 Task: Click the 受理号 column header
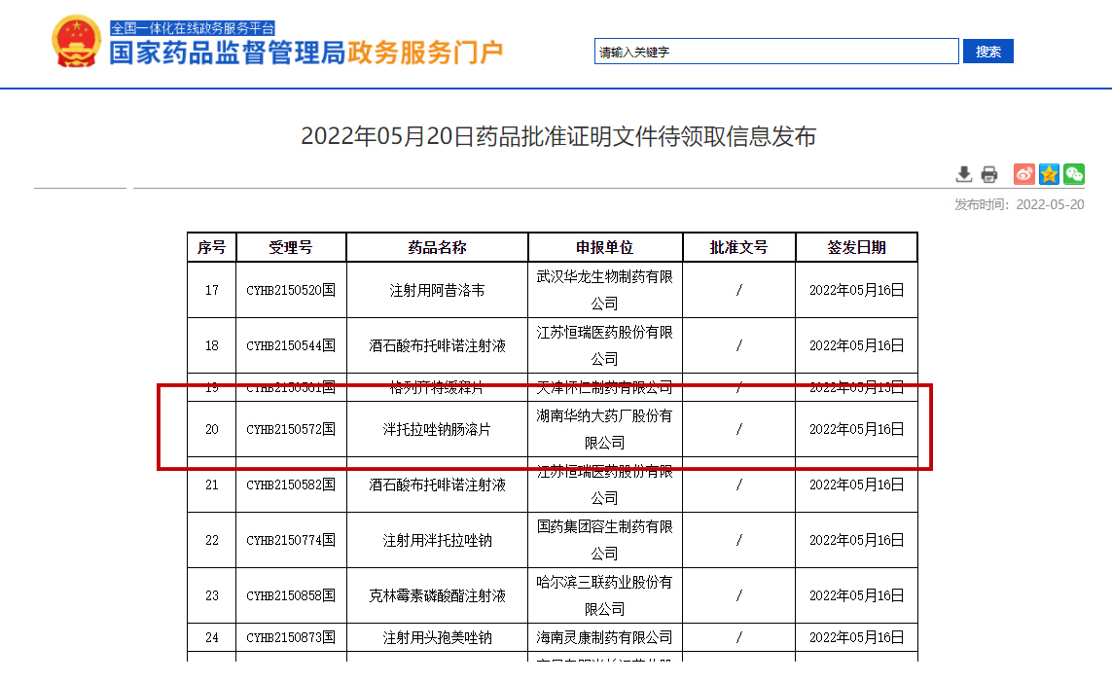pos(292,246)
